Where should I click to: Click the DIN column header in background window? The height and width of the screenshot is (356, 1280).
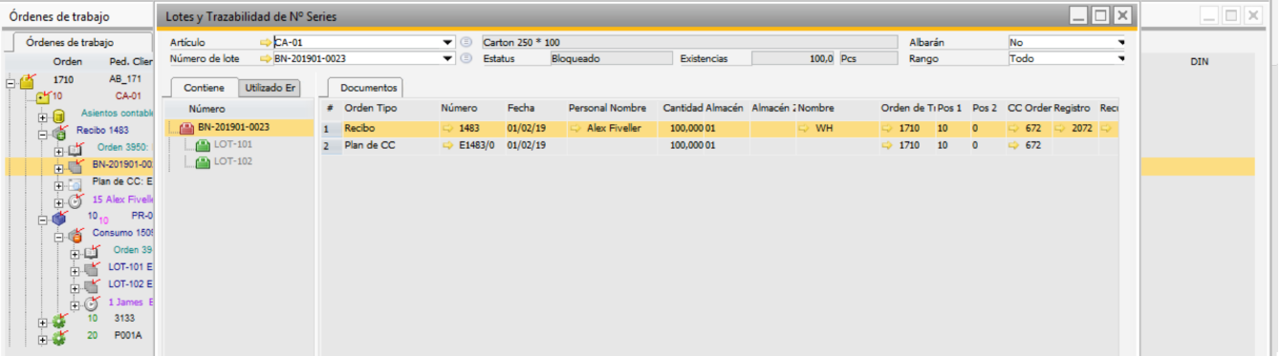[x=1200, y=62]
